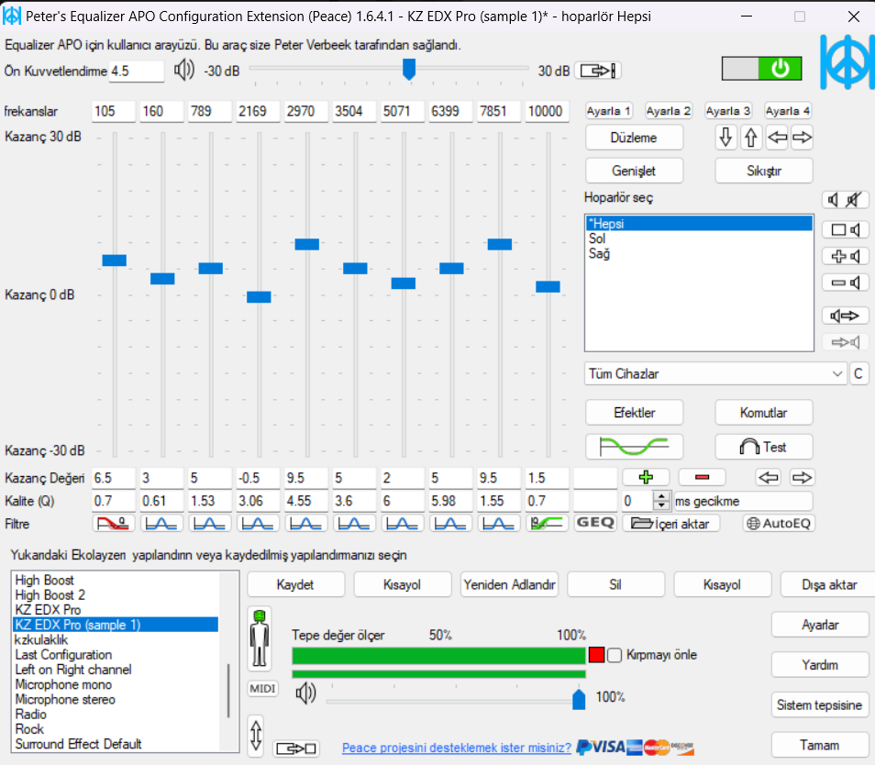Open the Komutlar panel
Screen dimensions: 875x765
764,413
